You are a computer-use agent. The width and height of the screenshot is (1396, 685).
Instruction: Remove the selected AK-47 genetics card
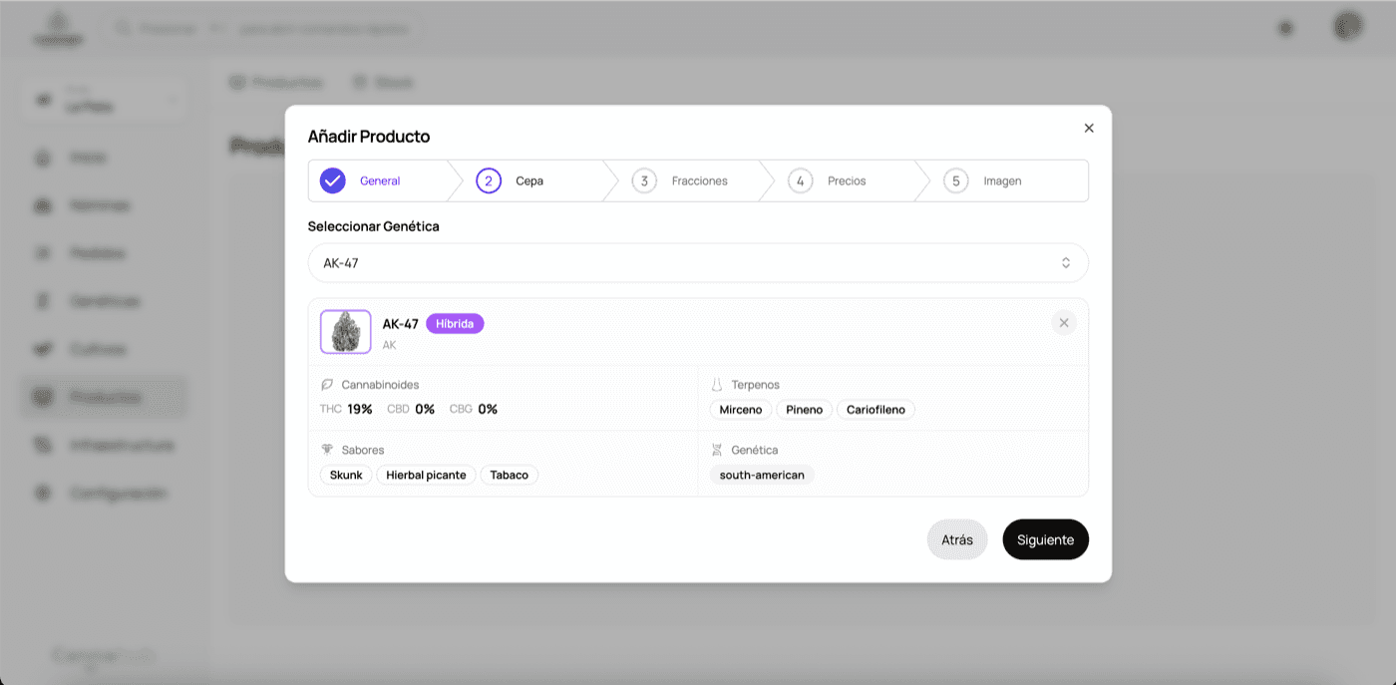click(x=1064, y=323)
